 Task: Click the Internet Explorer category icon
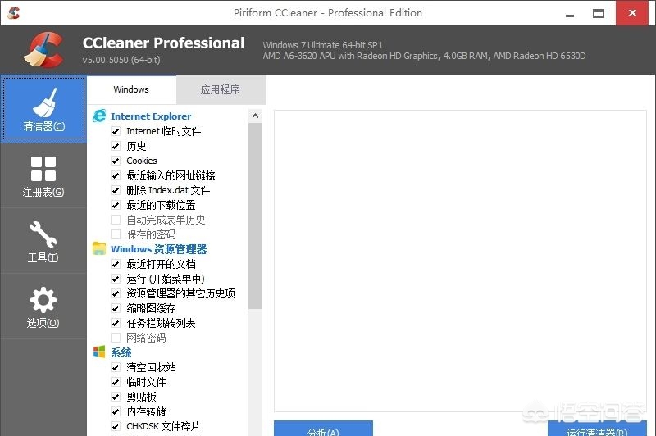pos(99,116)
